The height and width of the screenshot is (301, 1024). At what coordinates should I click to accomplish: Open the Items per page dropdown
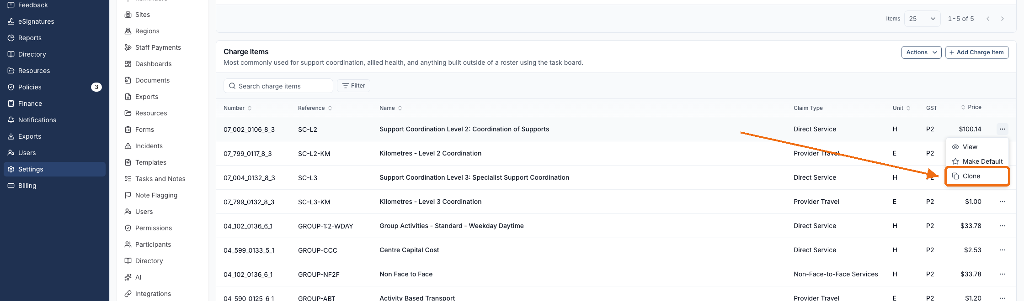(x=922, y=19)
